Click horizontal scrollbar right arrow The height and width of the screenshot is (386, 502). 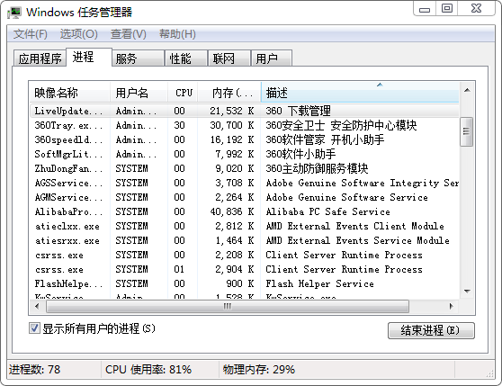point(452,306)
